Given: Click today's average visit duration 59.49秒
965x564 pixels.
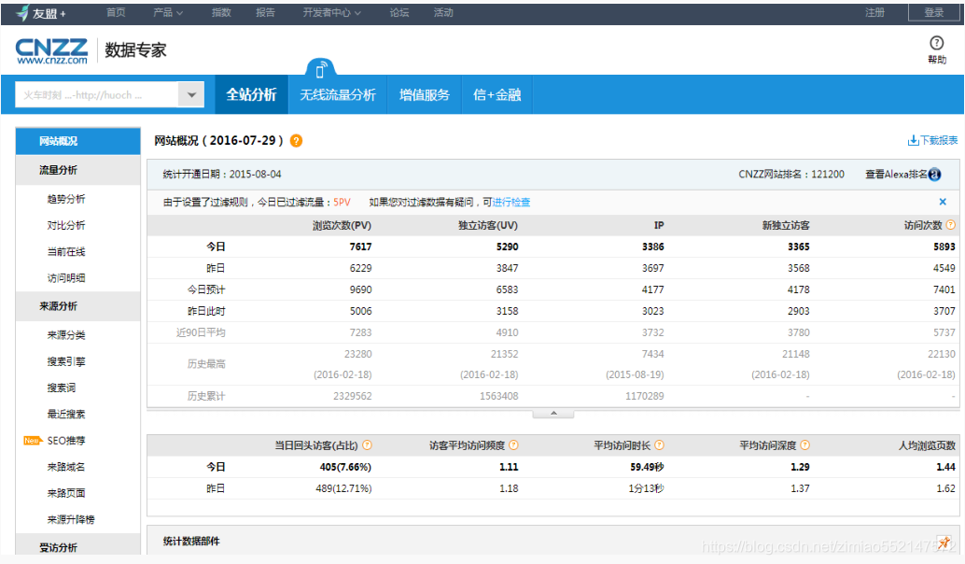Looking at the screenshot, I should pos(647,467).
